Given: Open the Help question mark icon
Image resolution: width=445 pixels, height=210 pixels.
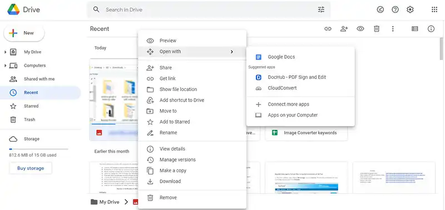Looking at the screenshot, I should (x=395, y=9).
